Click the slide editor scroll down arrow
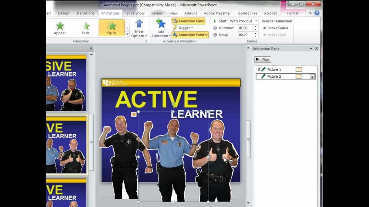The image size is (369, 207). 248,203
